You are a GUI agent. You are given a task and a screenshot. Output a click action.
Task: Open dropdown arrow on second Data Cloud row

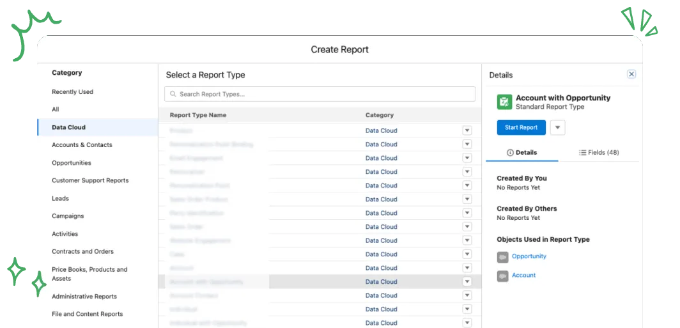pyautogui.click(x=467, y=144)
